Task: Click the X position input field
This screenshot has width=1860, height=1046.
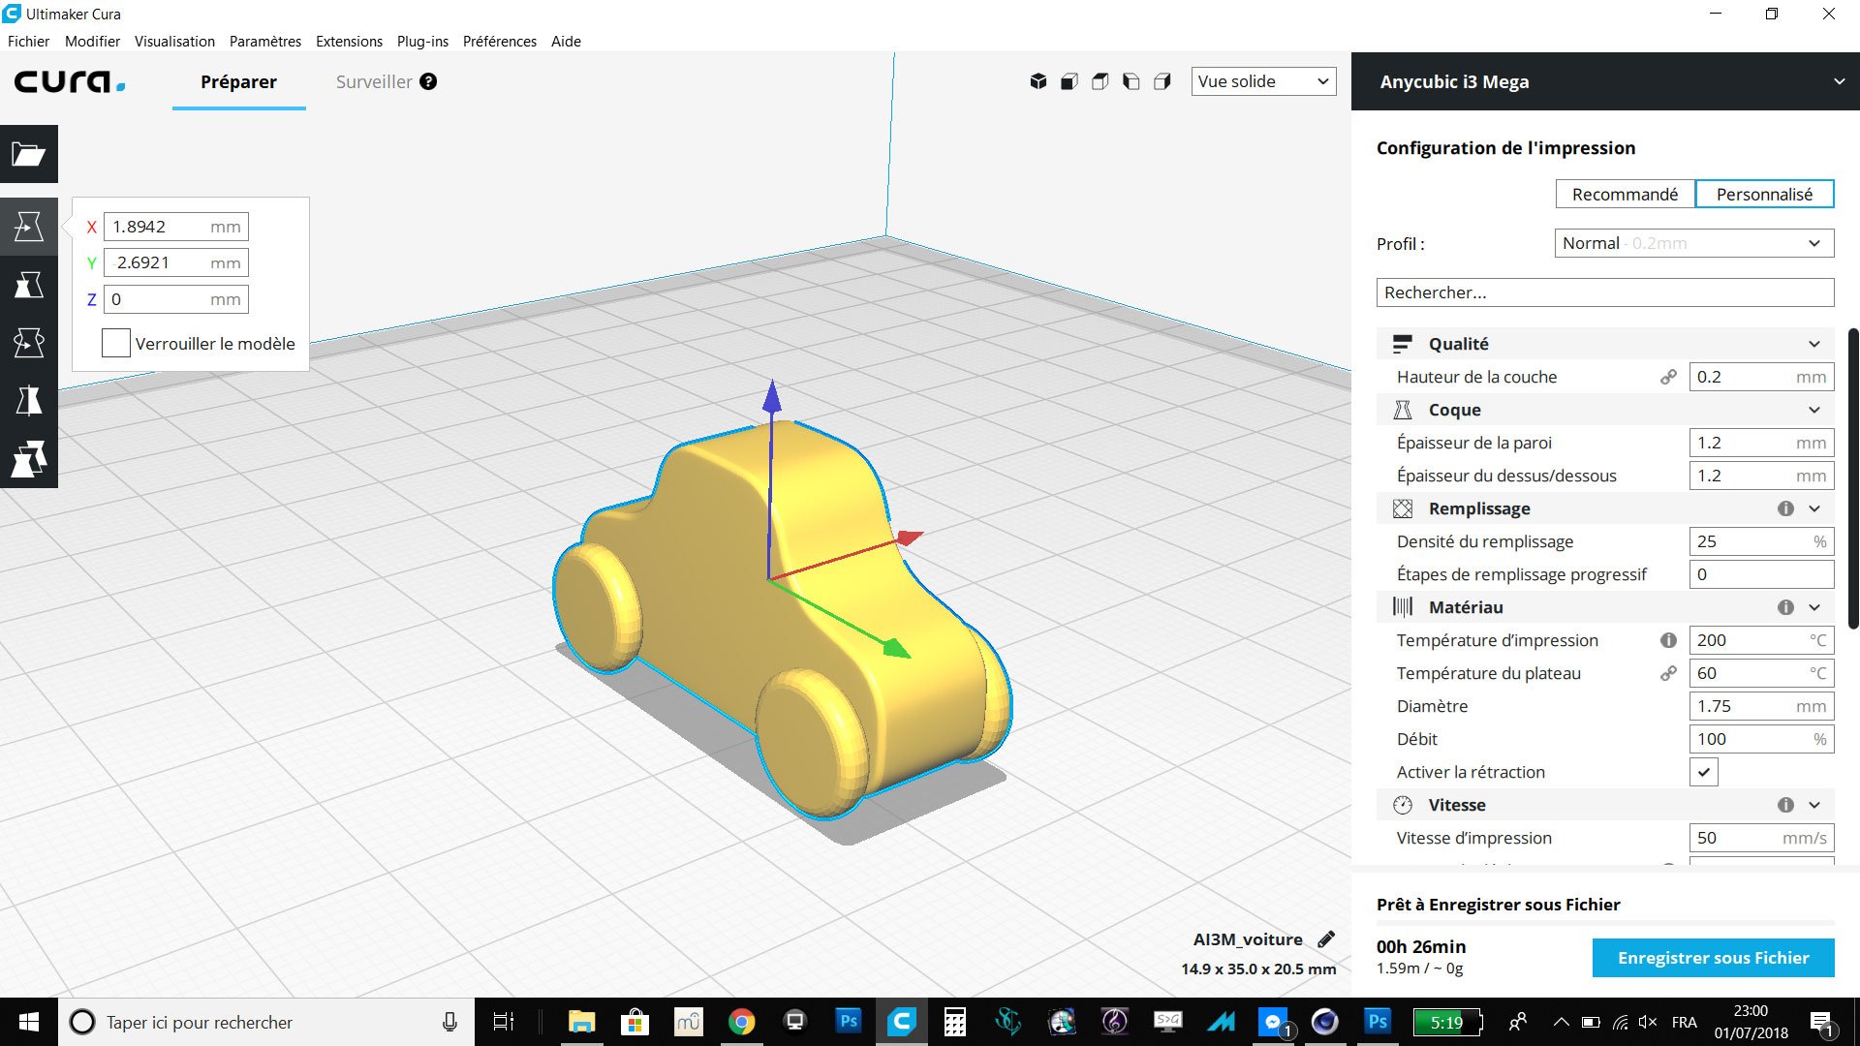Action: pyautogui.click(x=175, y=227)
